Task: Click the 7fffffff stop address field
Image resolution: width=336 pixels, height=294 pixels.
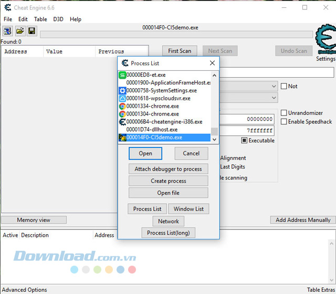Action: pos(247,131)
